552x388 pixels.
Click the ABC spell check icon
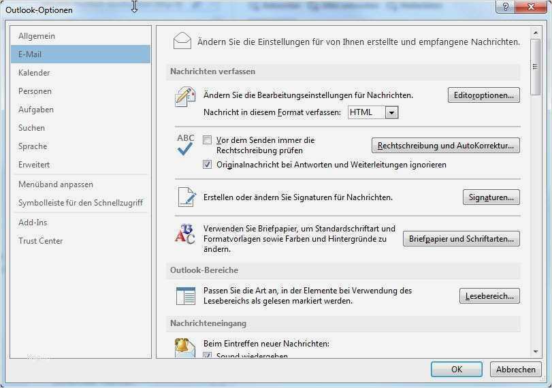point(186,144)
